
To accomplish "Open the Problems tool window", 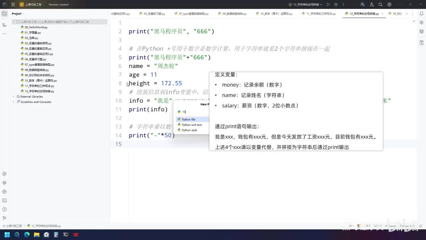I will click(4, 209).
